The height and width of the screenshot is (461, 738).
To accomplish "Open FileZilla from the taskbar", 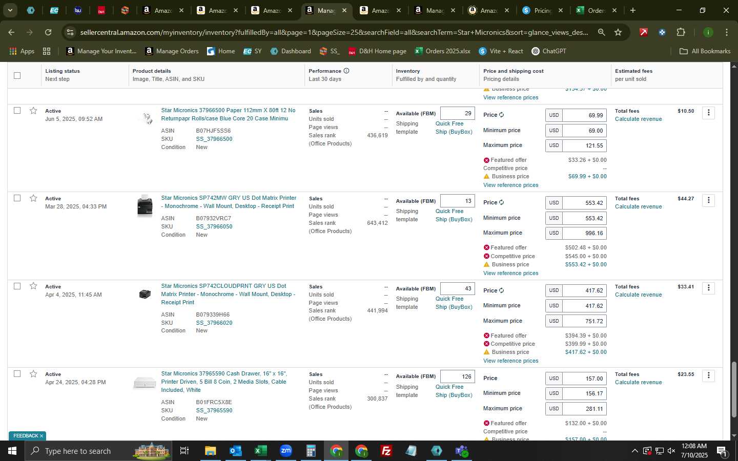I will [386, 451].
